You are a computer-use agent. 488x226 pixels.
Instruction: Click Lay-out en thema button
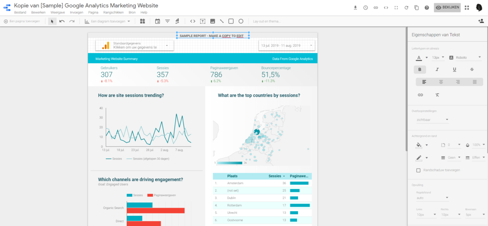pyautogui.click(x=268, y=21)
